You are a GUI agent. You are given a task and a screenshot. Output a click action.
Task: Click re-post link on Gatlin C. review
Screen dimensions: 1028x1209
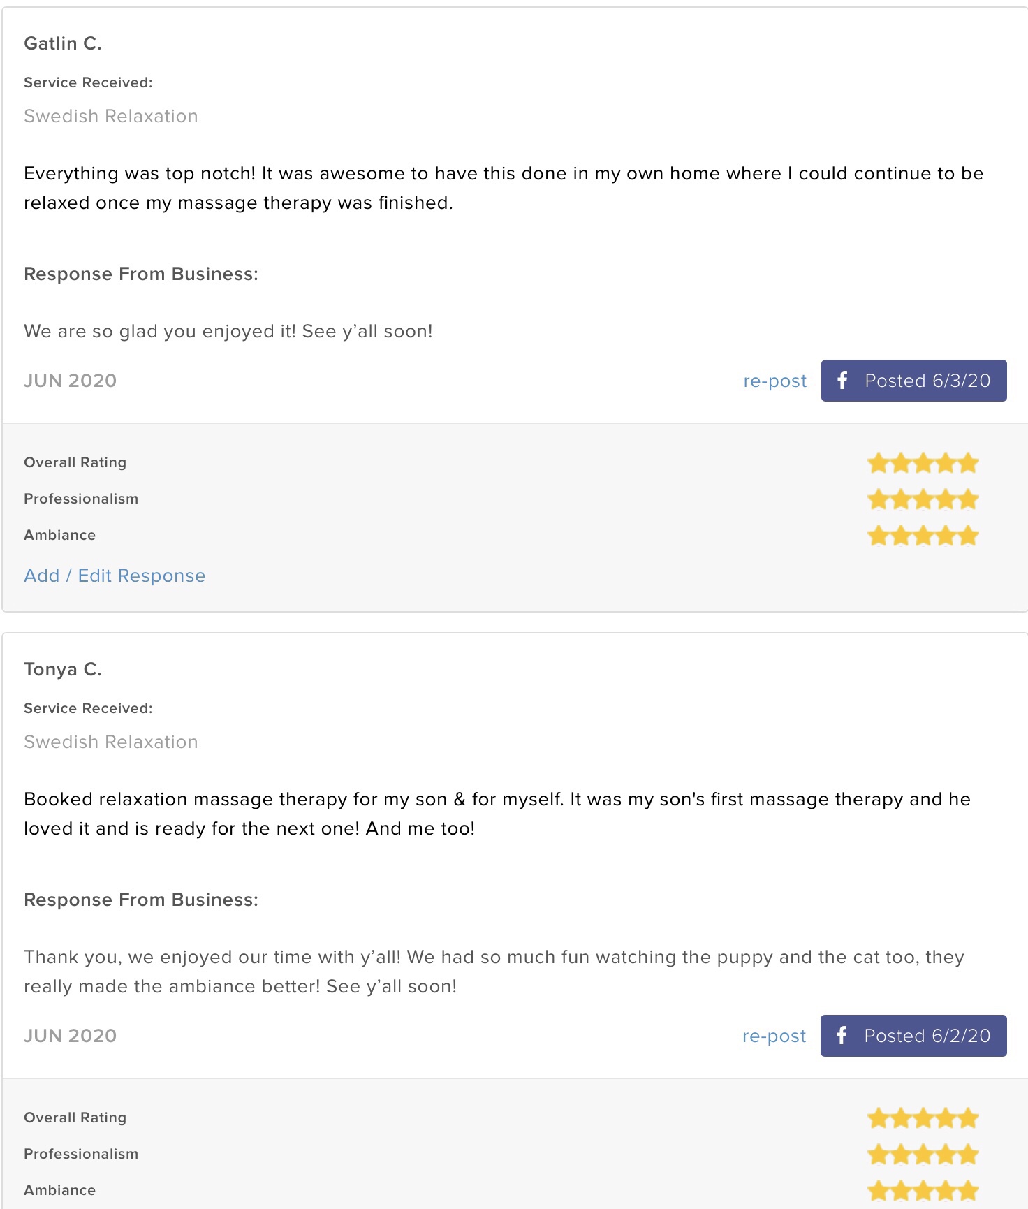tap(774, 381)
